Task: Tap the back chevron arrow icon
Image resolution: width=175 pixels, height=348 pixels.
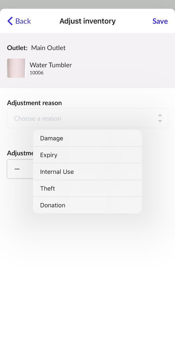Action: click(10, 21)
